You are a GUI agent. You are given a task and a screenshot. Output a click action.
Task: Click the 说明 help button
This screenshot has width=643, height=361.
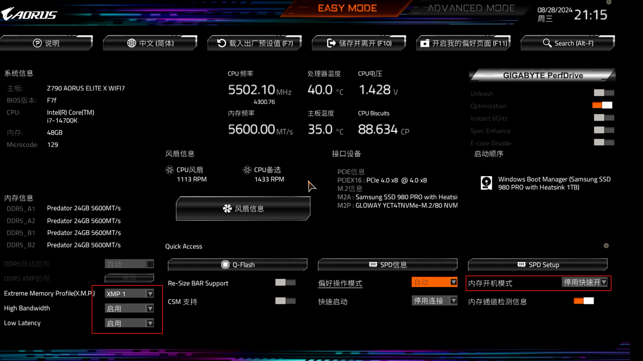(46, 43)
